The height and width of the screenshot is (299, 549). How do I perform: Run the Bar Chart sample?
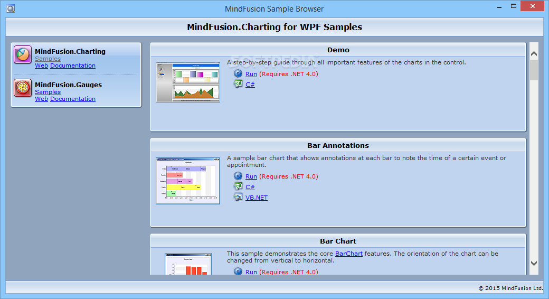251,272
